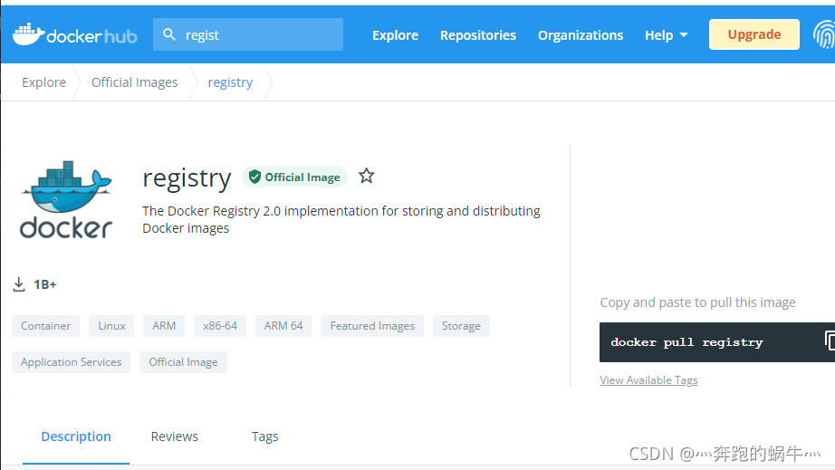
Task: Select the ARM 64 tag chip
Action: click(283, 326)
